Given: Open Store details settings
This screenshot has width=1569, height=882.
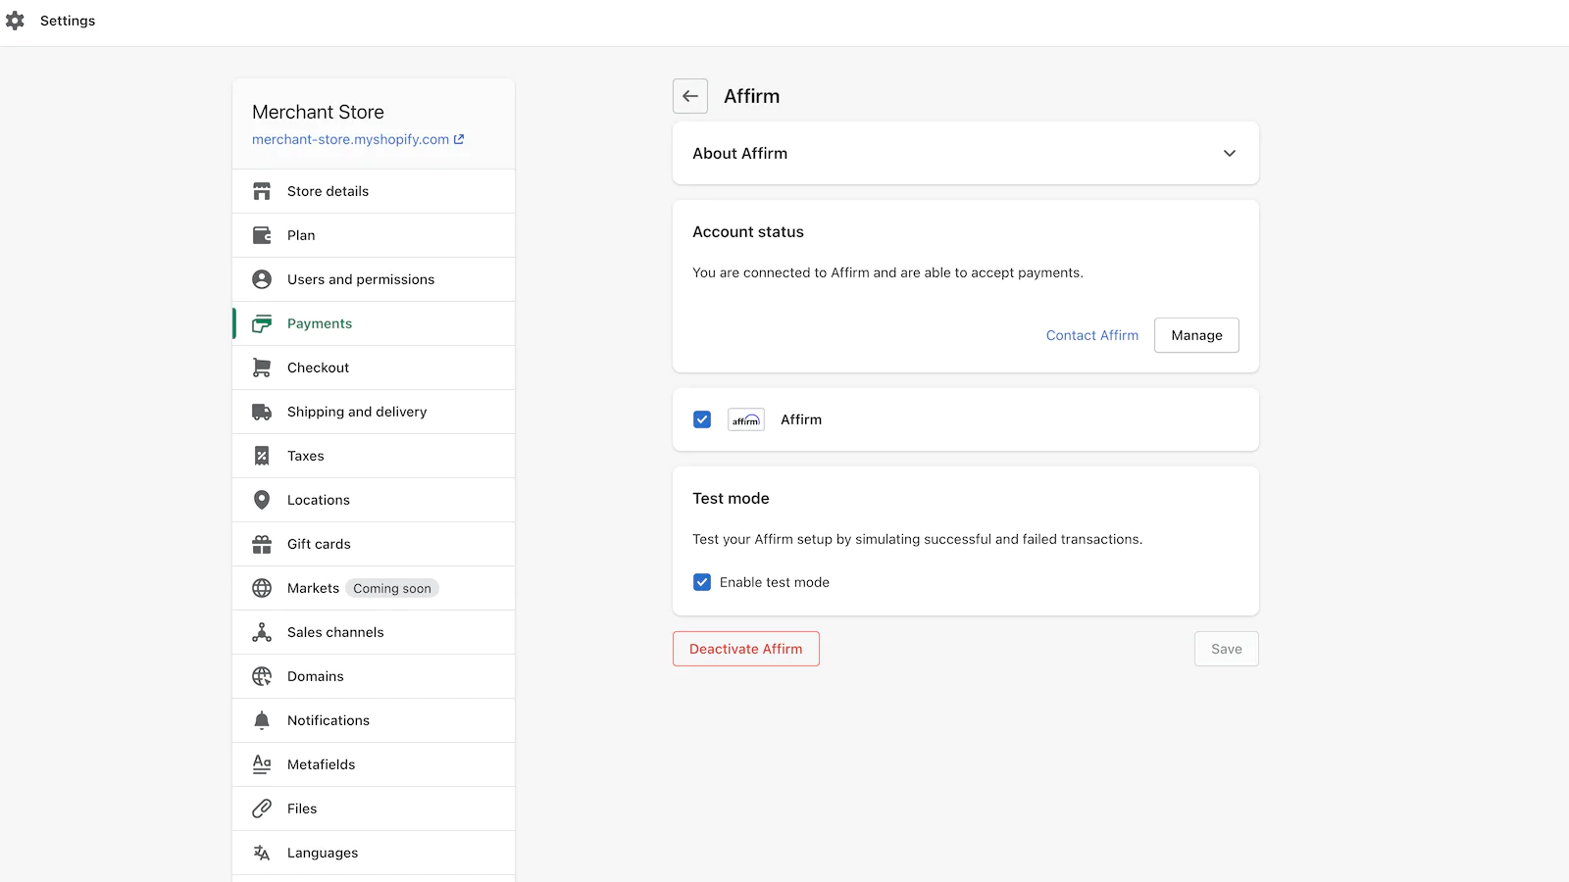Looking at the screenshot, I should (x=374, y=191).
